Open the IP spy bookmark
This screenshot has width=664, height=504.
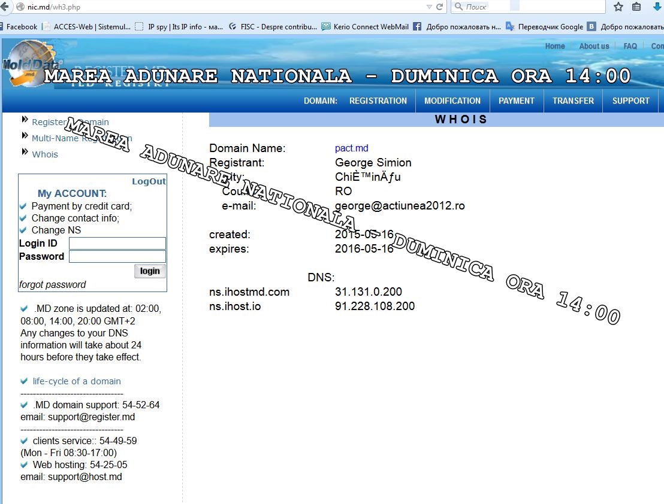click(x=179, y=27)
